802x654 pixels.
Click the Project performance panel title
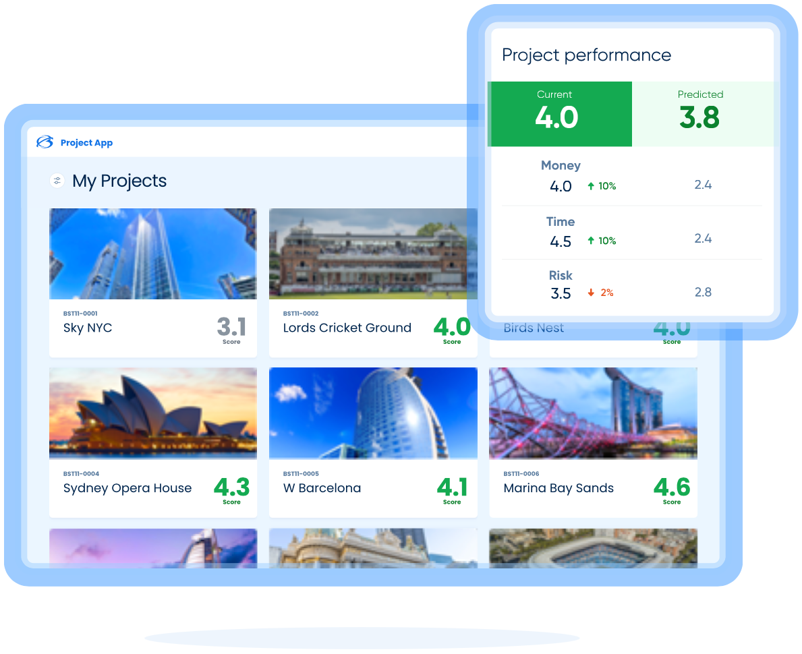pos(586,55)
